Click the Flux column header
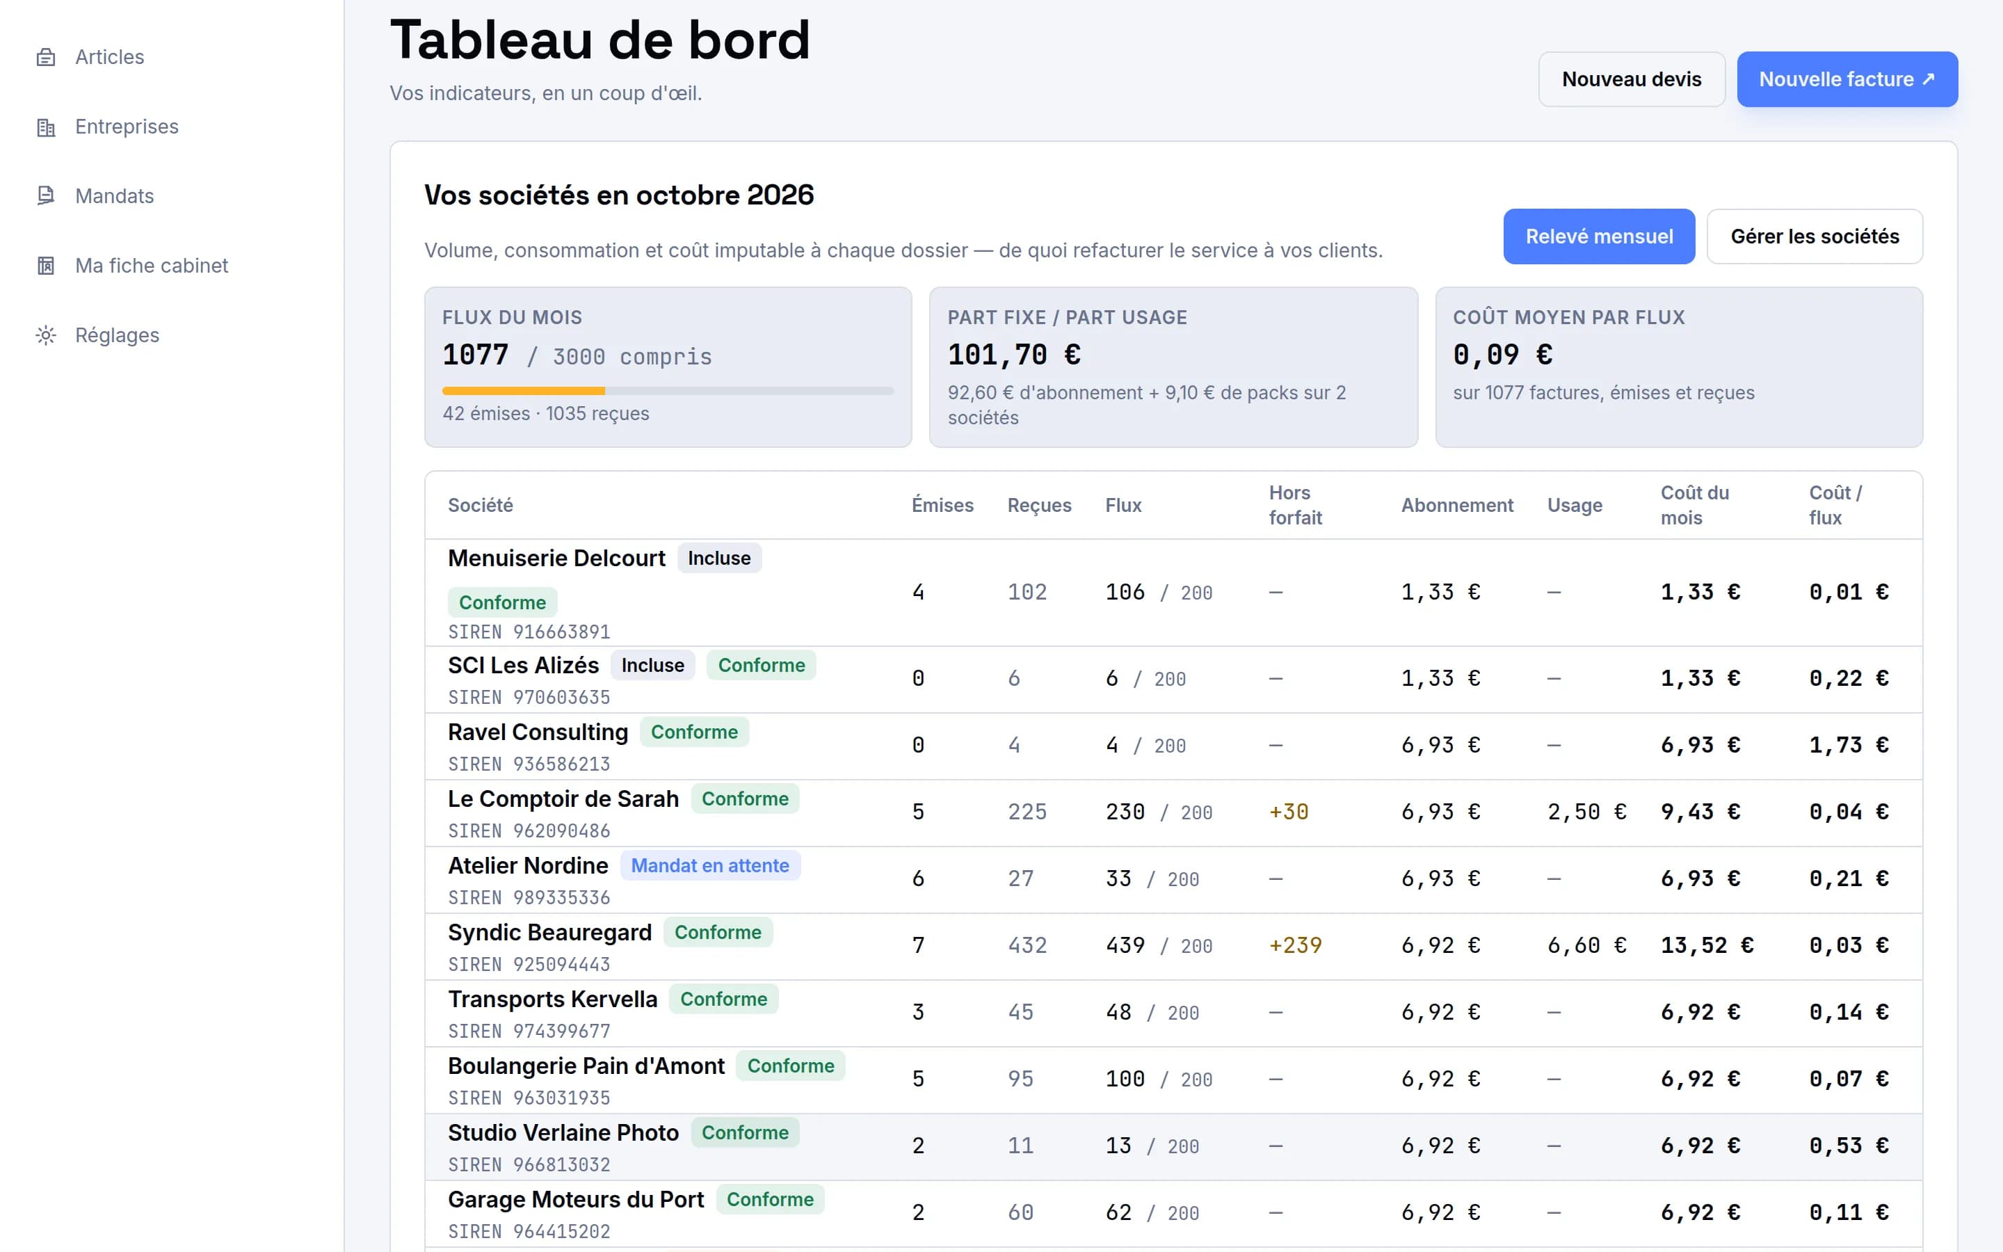 1123,505
